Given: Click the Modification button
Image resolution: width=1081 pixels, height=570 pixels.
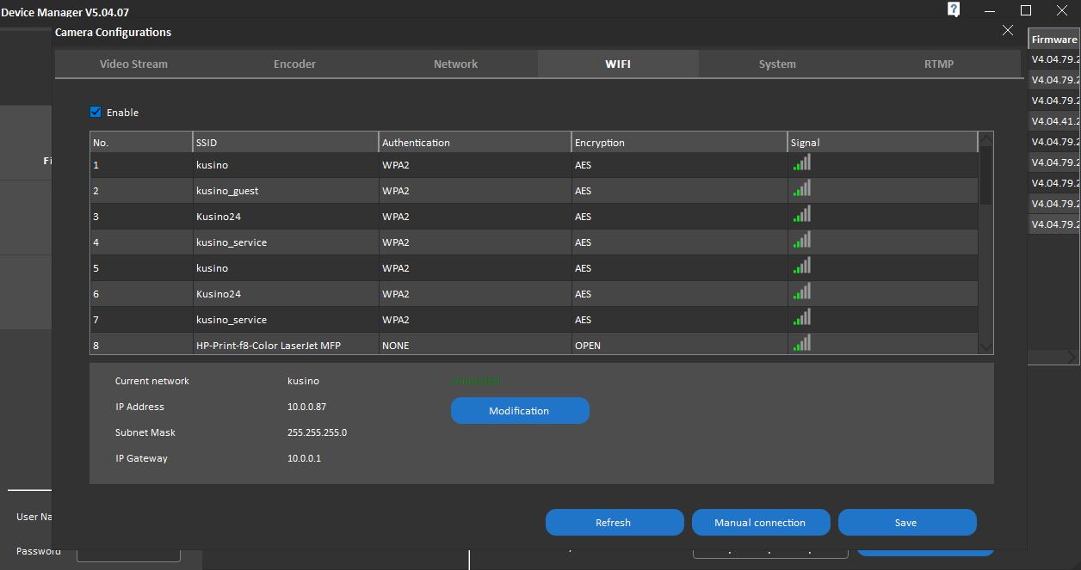Looking at the screenshot, I should (x=520, y=410).
